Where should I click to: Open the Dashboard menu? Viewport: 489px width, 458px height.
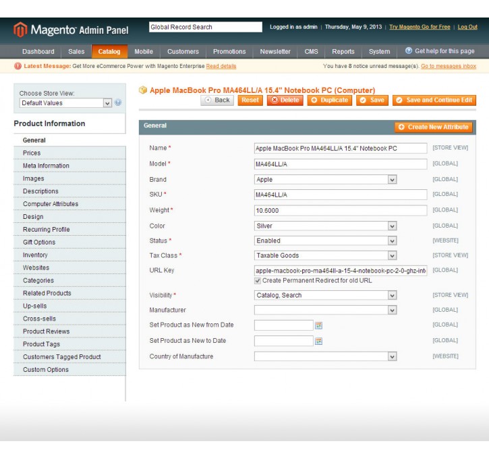pyautogui.click(x=38, y=51)
